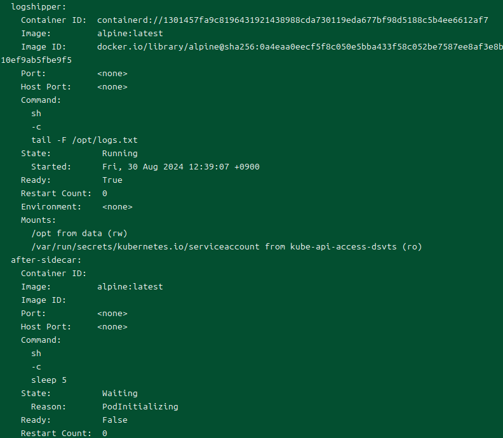The image size is (503, 438).
Task: Click the tail -F /opt/logs.txt command line
Action: [x=84, y=140]
